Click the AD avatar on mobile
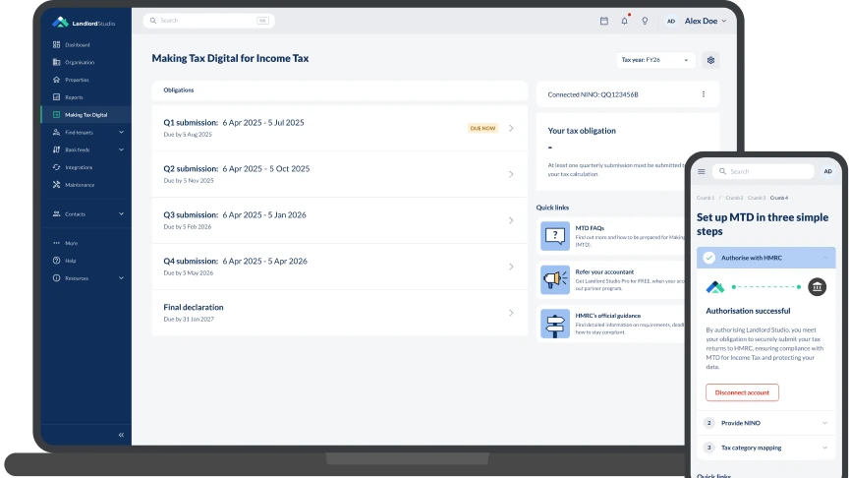This screenshot has height=478, width=849. point(828,171)
